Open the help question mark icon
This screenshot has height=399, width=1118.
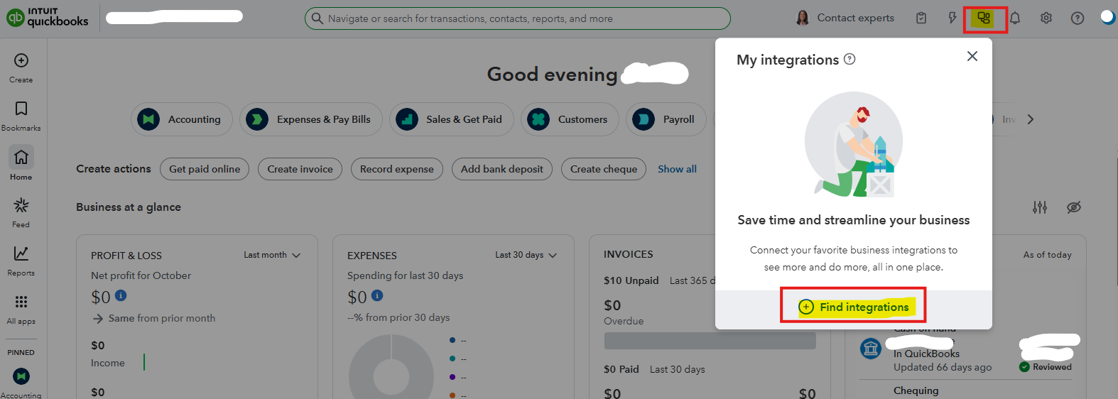(1078, 18)
